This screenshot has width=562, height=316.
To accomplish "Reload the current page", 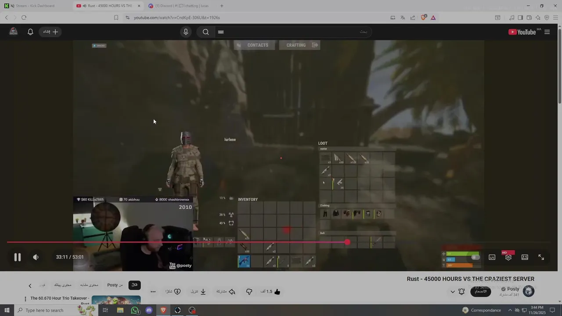I will pyautogui.click(x=24, y=18).
